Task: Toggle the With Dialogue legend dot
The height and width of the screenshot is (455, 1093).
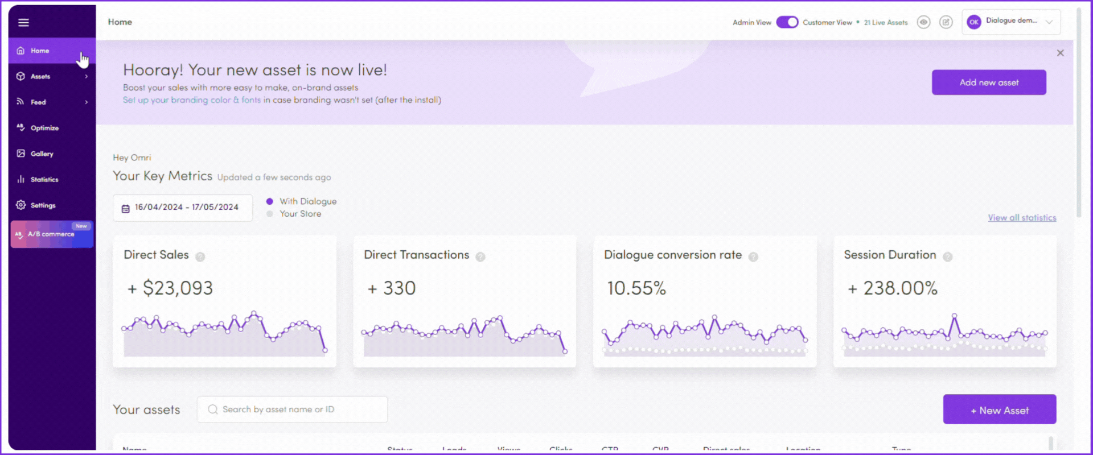Action: coord(270,201)
